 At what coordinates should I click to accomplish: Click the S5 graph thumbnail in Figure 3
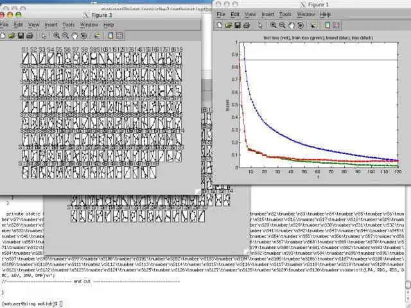(x=59, y=58)
